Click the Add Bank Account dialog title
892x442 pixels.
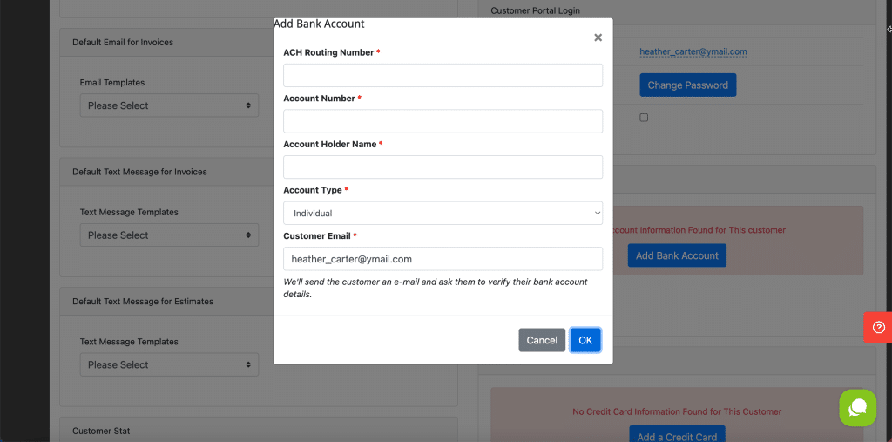pos(319,24)
